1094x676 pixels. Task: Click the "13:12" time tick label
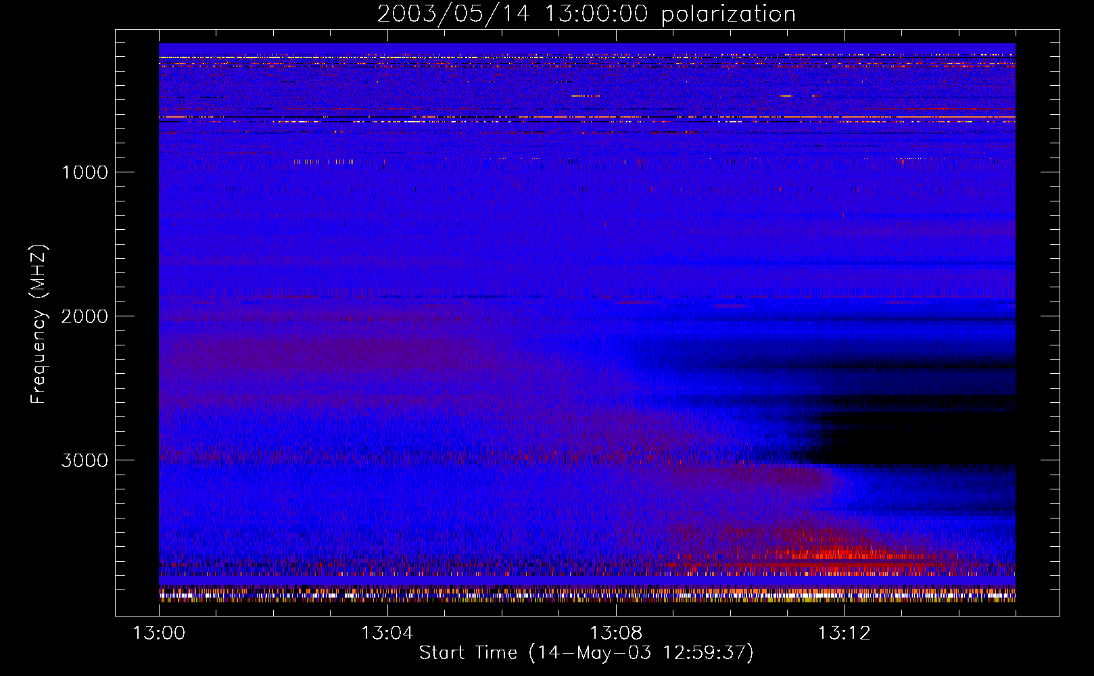coord(844,633)
